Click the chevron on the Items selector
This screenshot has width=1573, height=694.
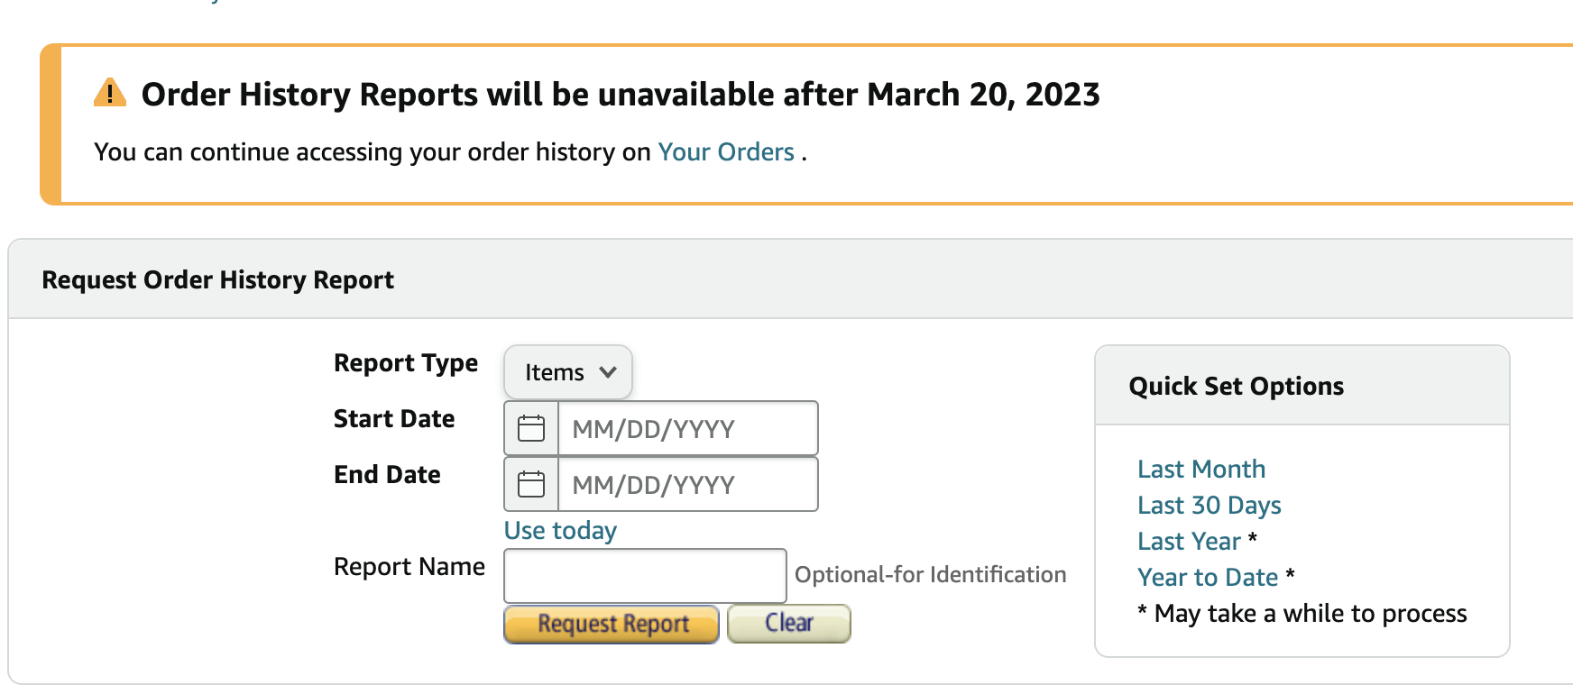click(607, 371)
